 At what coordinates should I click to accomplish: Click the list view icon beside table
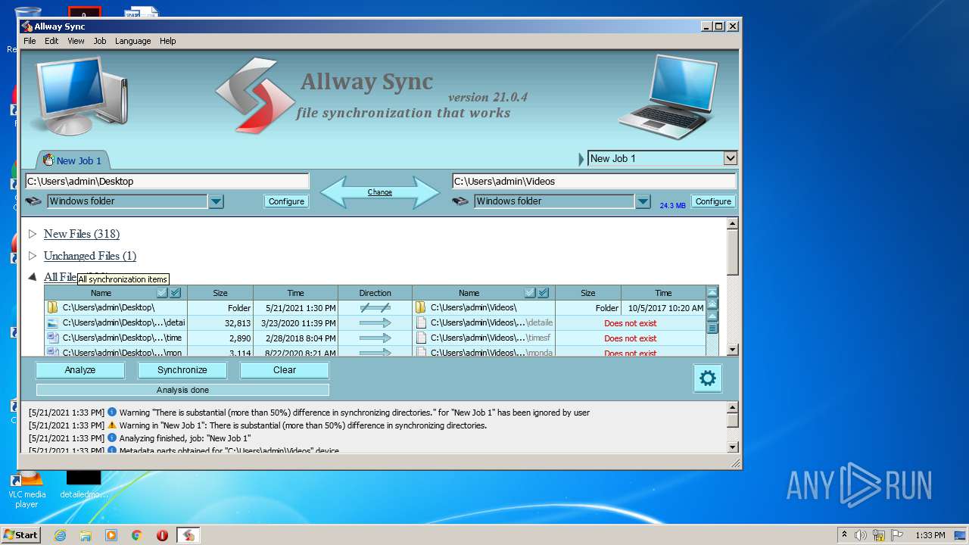click(x=712, y=329)
